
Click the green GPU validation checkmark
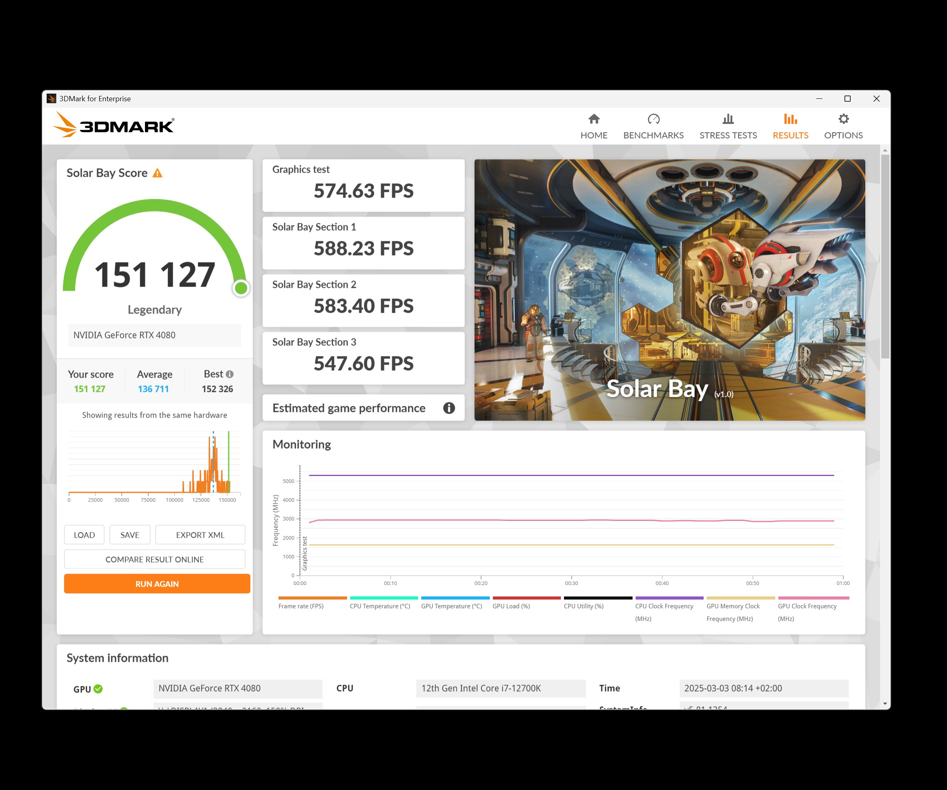point(98,689)
